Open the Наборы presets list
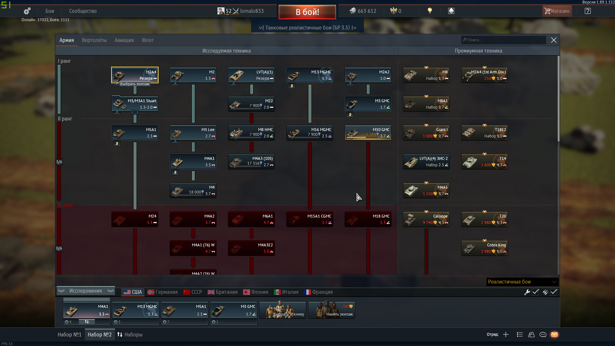The image size is (615, 346). coord(130,334)
